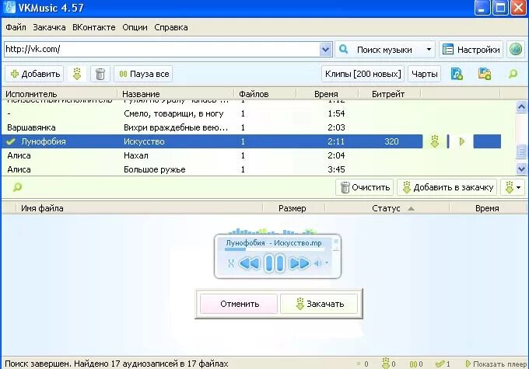
Task: Sort by Статус column header
Action: click(387, 208)
